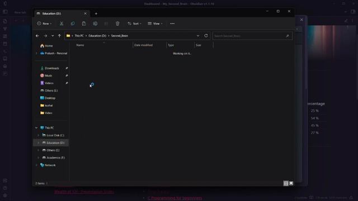Expand Academics (F:) drive node
The height and width of the screenshot is (201, 358).
coord(38,157)
